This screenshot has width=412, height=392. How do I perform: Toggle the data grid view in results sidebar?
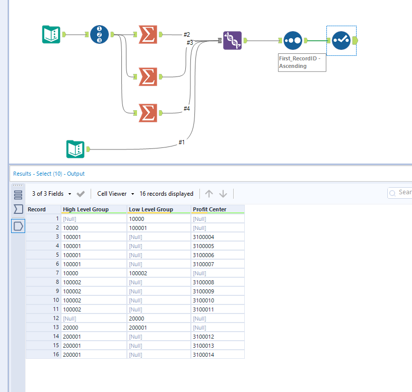17,194
